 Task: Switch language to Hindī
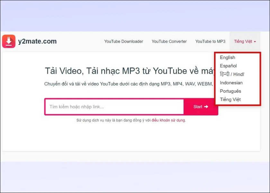232,74
